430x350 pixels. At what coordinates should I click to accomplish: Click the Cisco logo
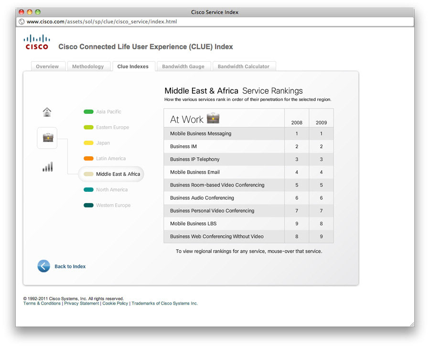(x=37, y=42)
